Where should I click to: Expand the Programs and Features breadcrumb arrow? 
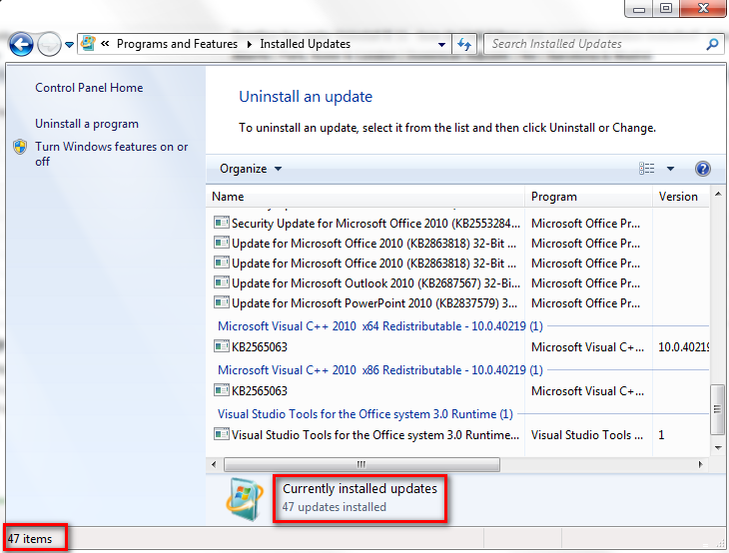[x=250, y=44]
